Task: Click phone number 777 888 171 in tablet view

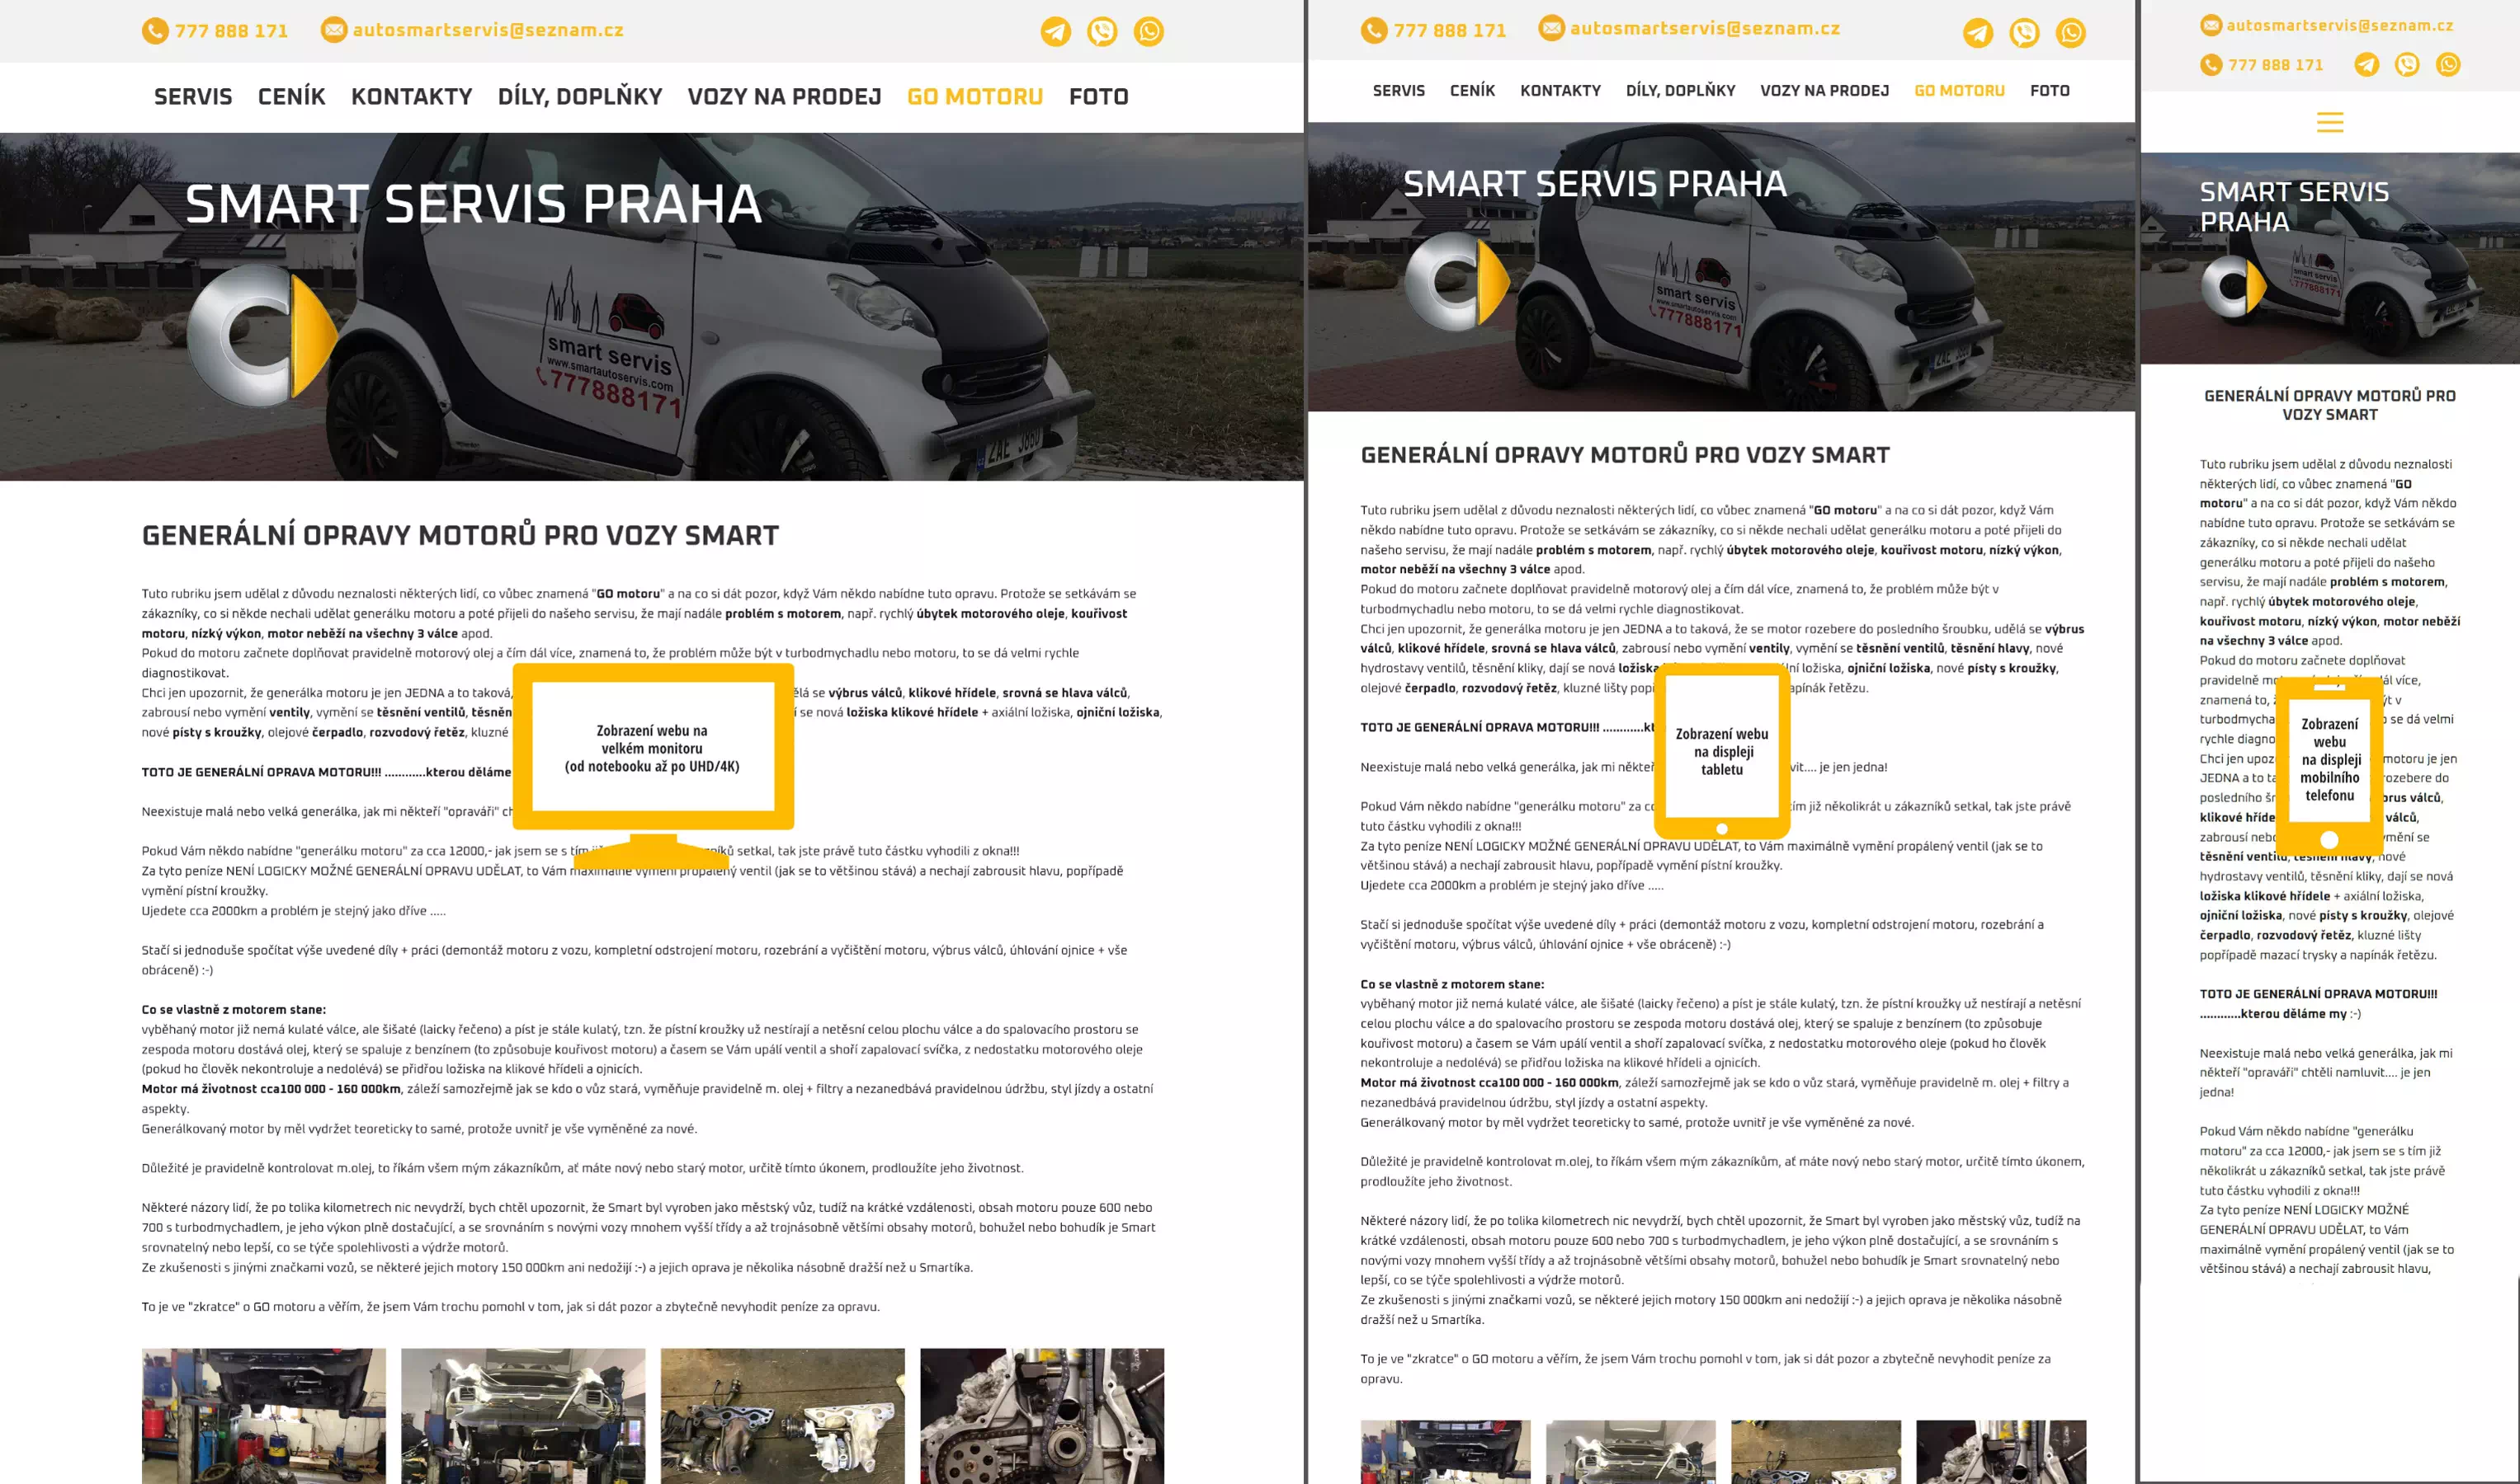Action: [1450, 31]
